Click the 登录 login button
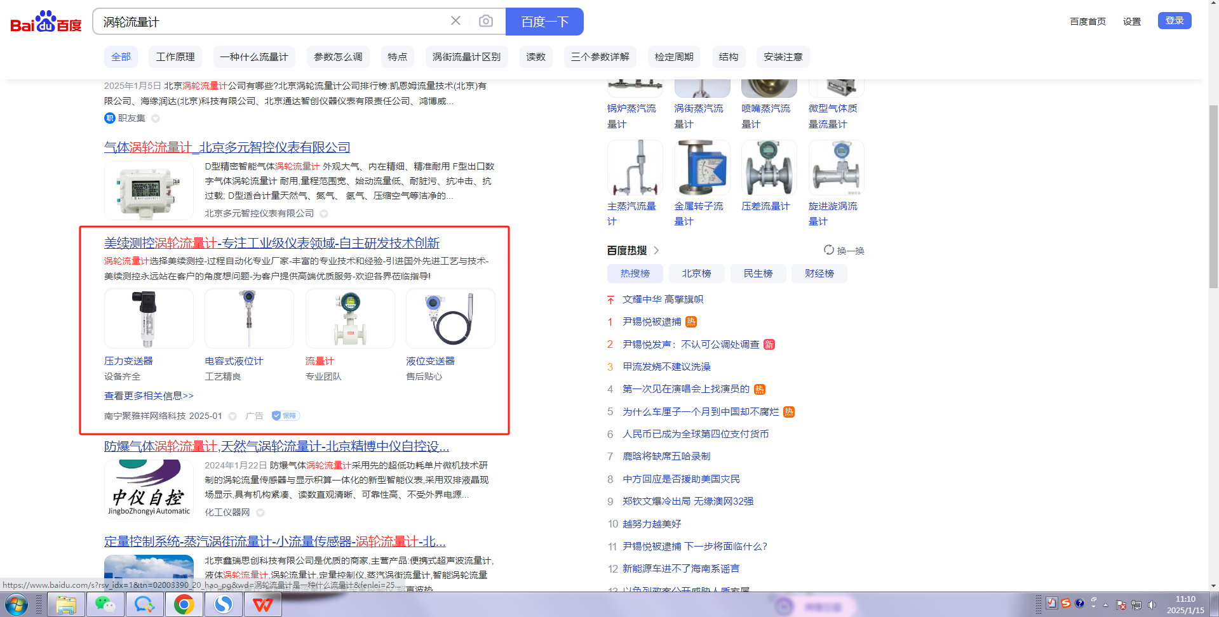 coord(1174,21)
